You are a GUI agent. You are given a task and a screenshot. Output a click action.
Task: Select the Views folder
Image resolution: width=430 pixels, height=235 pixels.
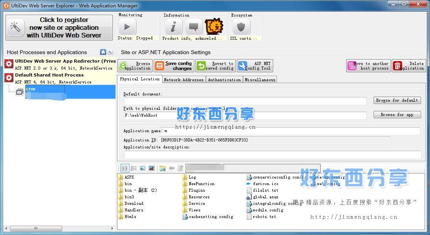(192, 210)
